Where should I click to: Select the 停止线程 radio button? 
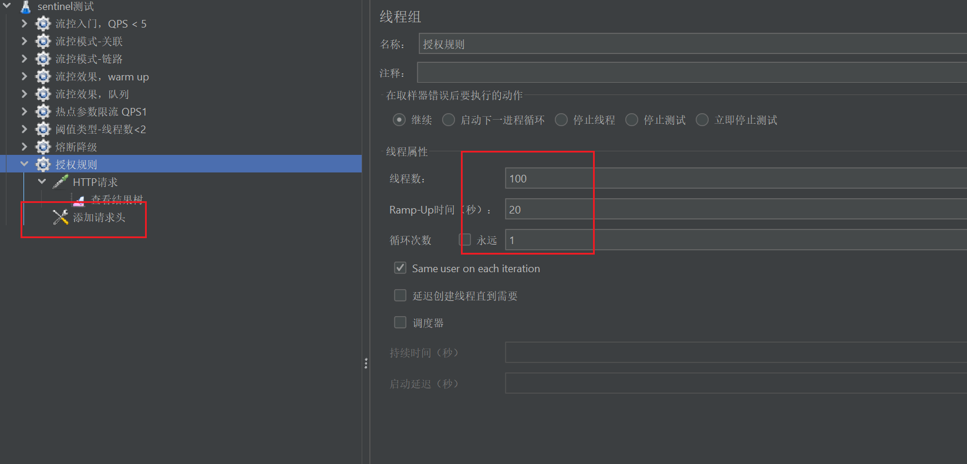[x=561, y=120]
